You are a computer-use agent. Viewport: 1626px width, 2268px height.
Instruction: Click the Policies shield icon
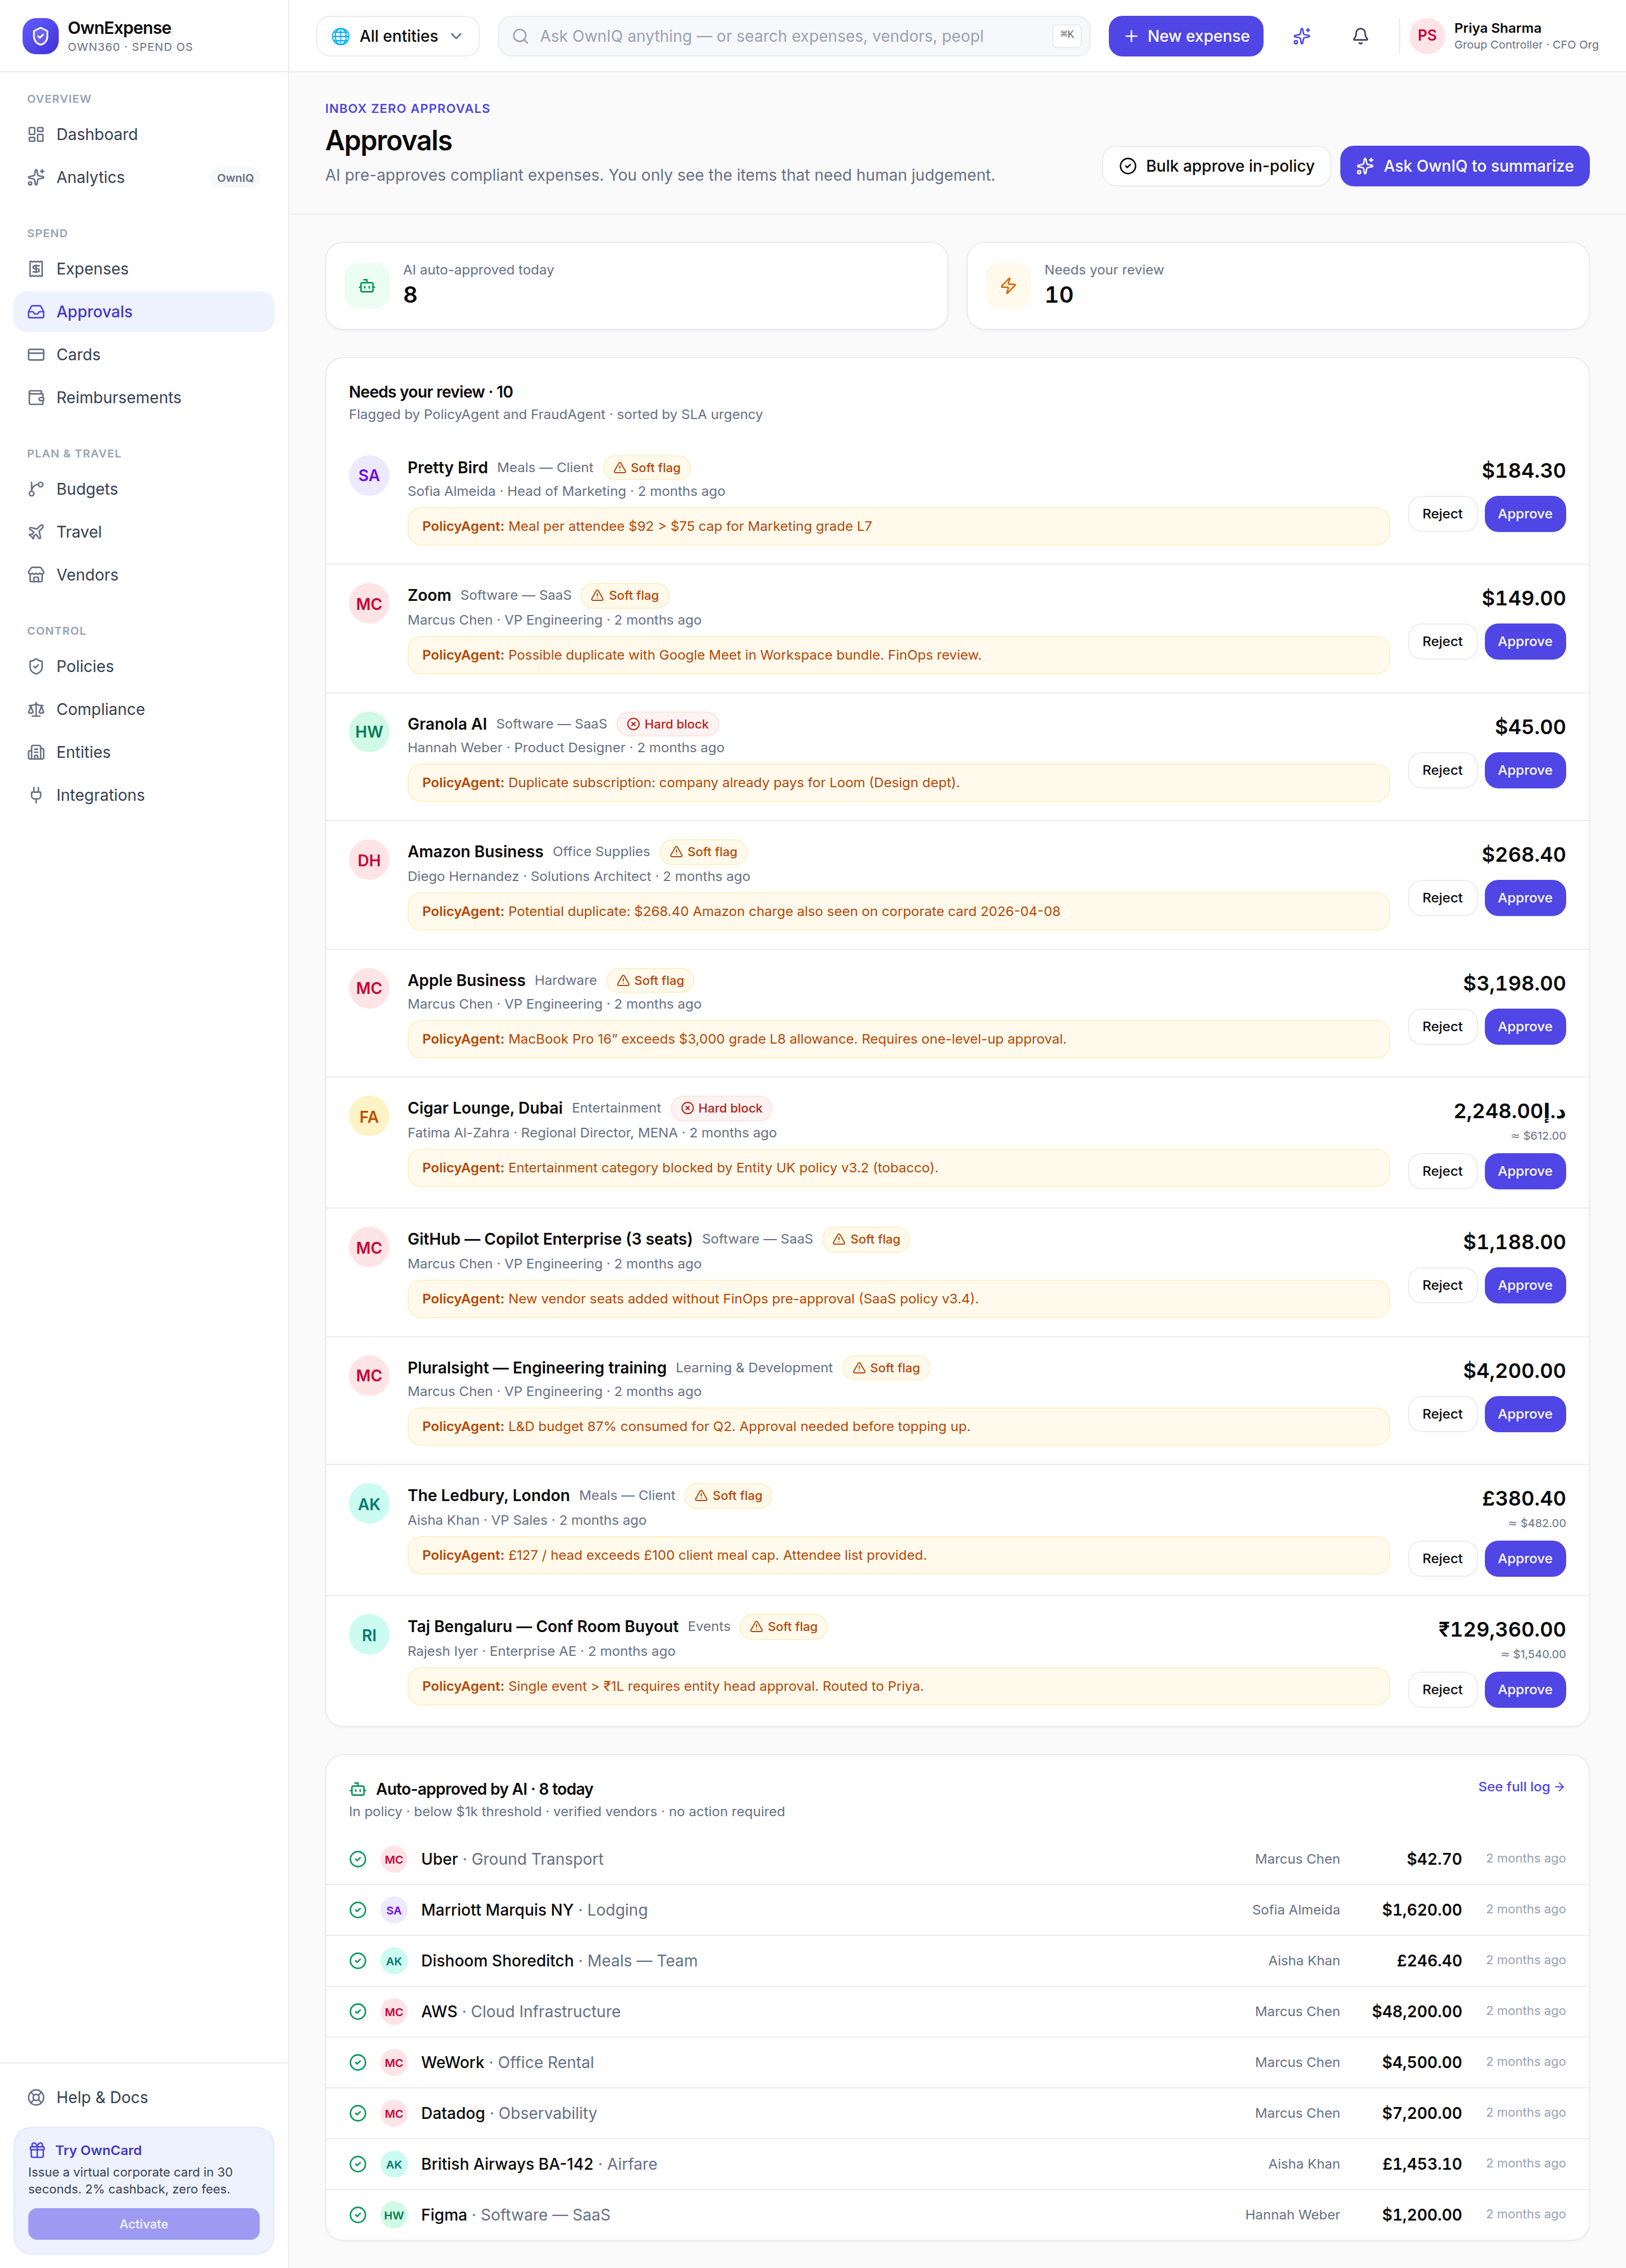pos(36,666)
